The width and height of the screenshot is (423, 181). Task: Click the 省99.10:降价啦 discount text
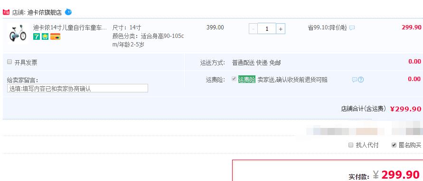327,27
